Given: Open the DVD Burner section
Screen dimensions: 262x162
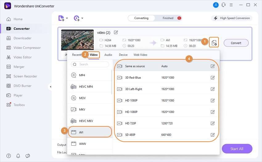Looking at the screenshot, I should (19, 86).
